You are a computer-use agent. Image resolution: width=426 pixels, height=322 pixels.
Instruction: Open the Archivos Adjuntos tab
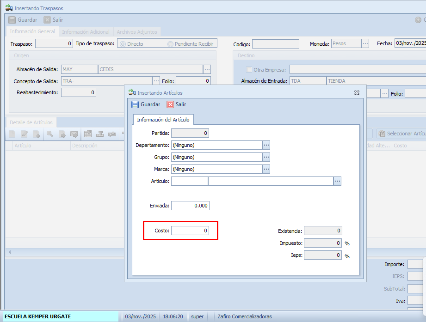click(x=136, y=32)
